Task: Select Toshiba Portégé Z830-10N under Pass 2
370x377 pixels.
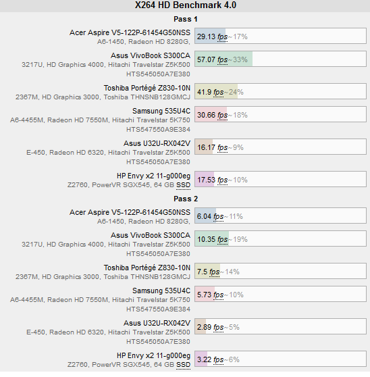Action: pyautogui.click(x=147, y=268)
